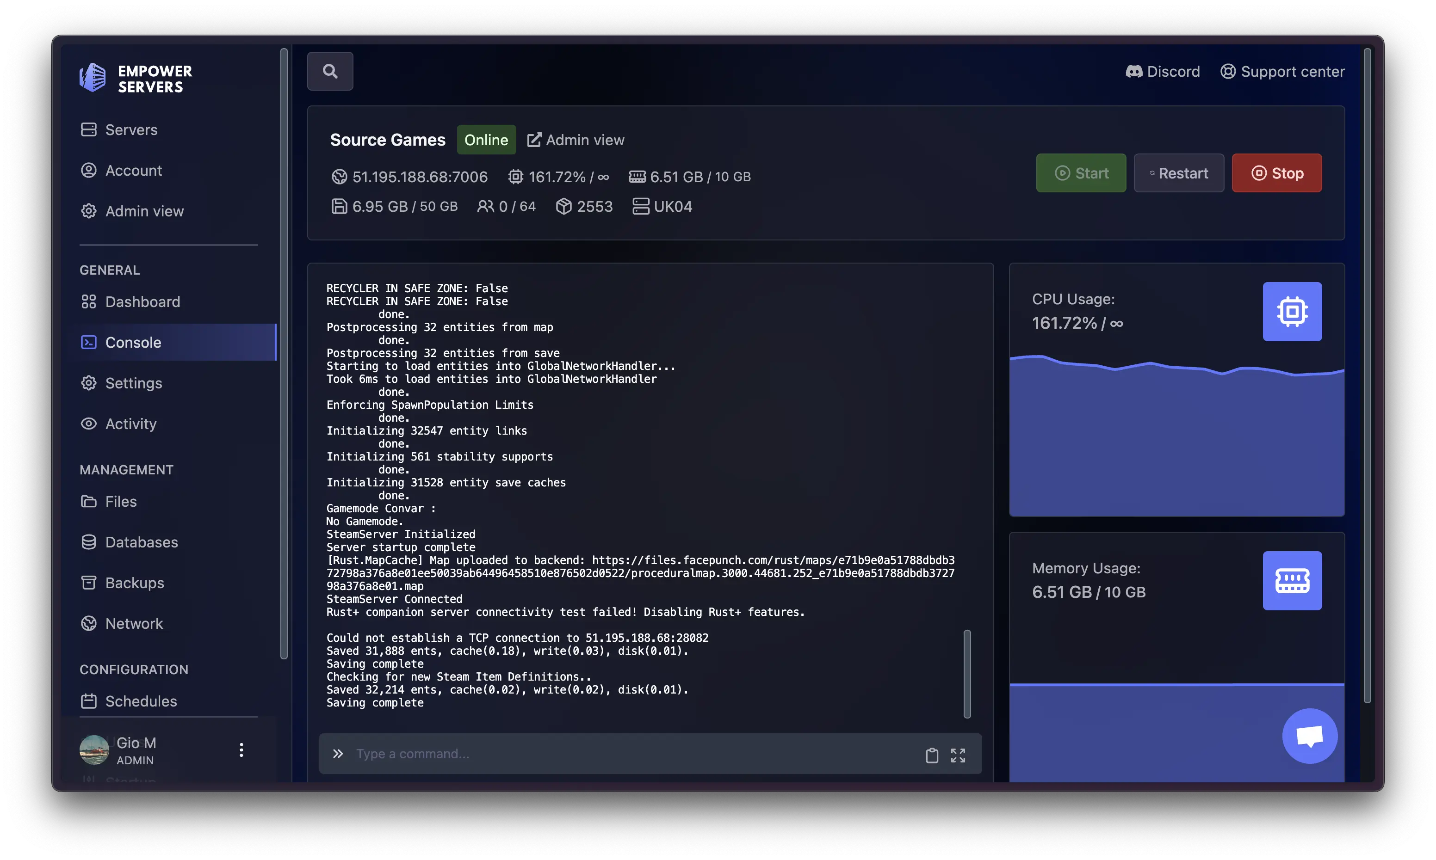
Task: Expand the console using the fullscreen icon
Action: [x=958, y=755]
